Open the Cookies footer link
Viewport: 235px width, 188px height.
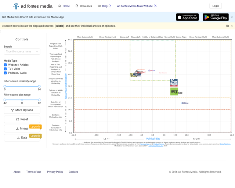pos(73,172)
